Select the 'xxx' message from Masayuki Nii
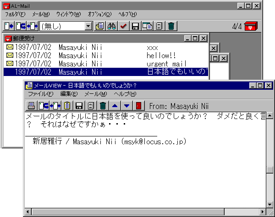The height and width of the screenshot is (217, 275). click(x=105, y=47)
